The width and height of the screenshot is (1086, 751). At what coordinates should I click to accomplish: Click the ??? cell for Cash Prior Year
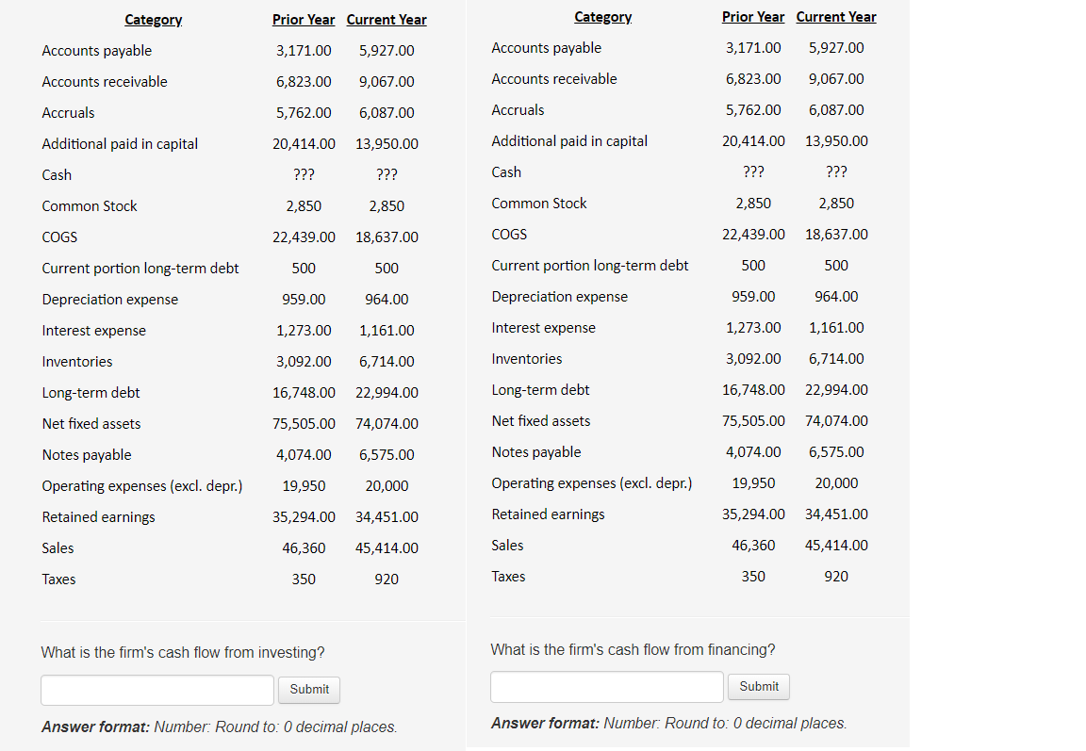point(304,174)
